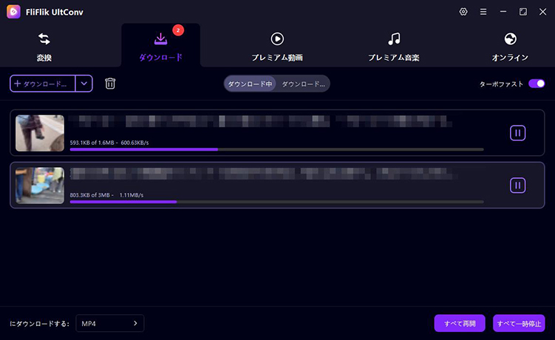Open the プレミアム音楽 tab
555x340 pixels.
394,47
